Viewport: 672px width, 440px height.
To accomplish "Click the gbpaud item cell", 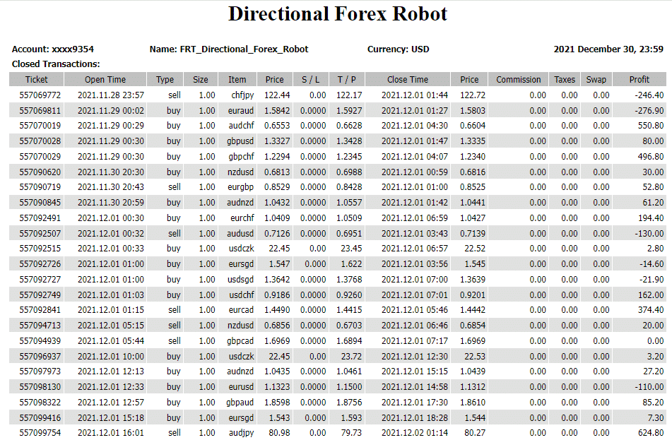I will click(x=240, y=403).
